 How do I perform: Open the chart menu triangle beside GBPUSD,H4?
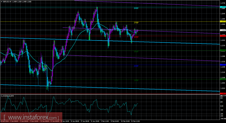point(2,2)
